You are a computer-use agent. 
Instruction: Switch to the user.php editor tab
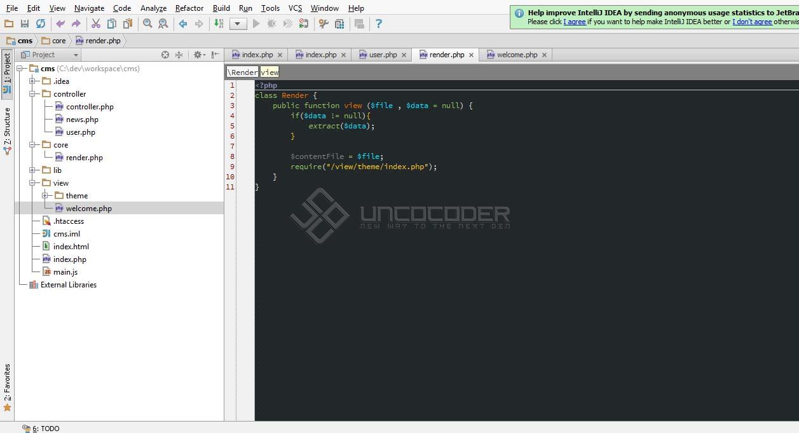383,55
